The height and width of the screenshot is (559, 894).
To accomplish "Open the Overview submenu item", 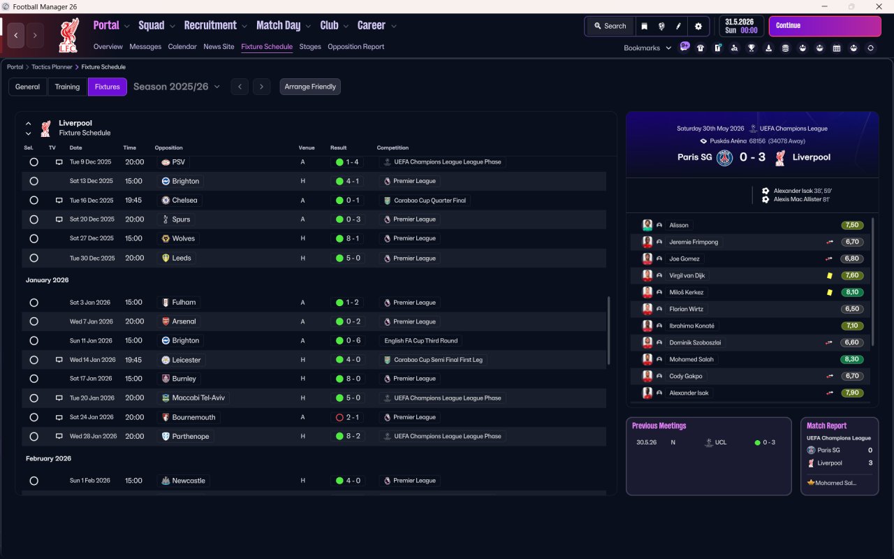I will (108, 47).
